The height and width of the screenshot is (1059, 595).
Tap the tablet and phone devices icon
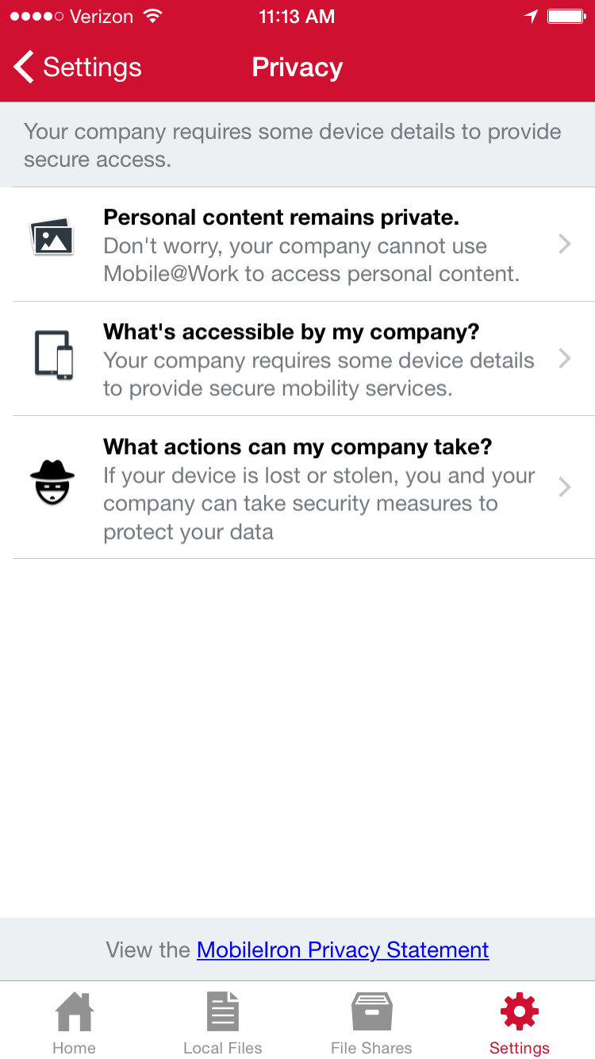click(x=53, y=354)
